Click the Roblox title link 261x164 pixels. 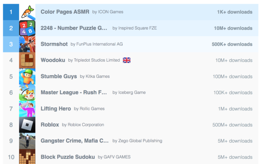click(x=50, y=125)
